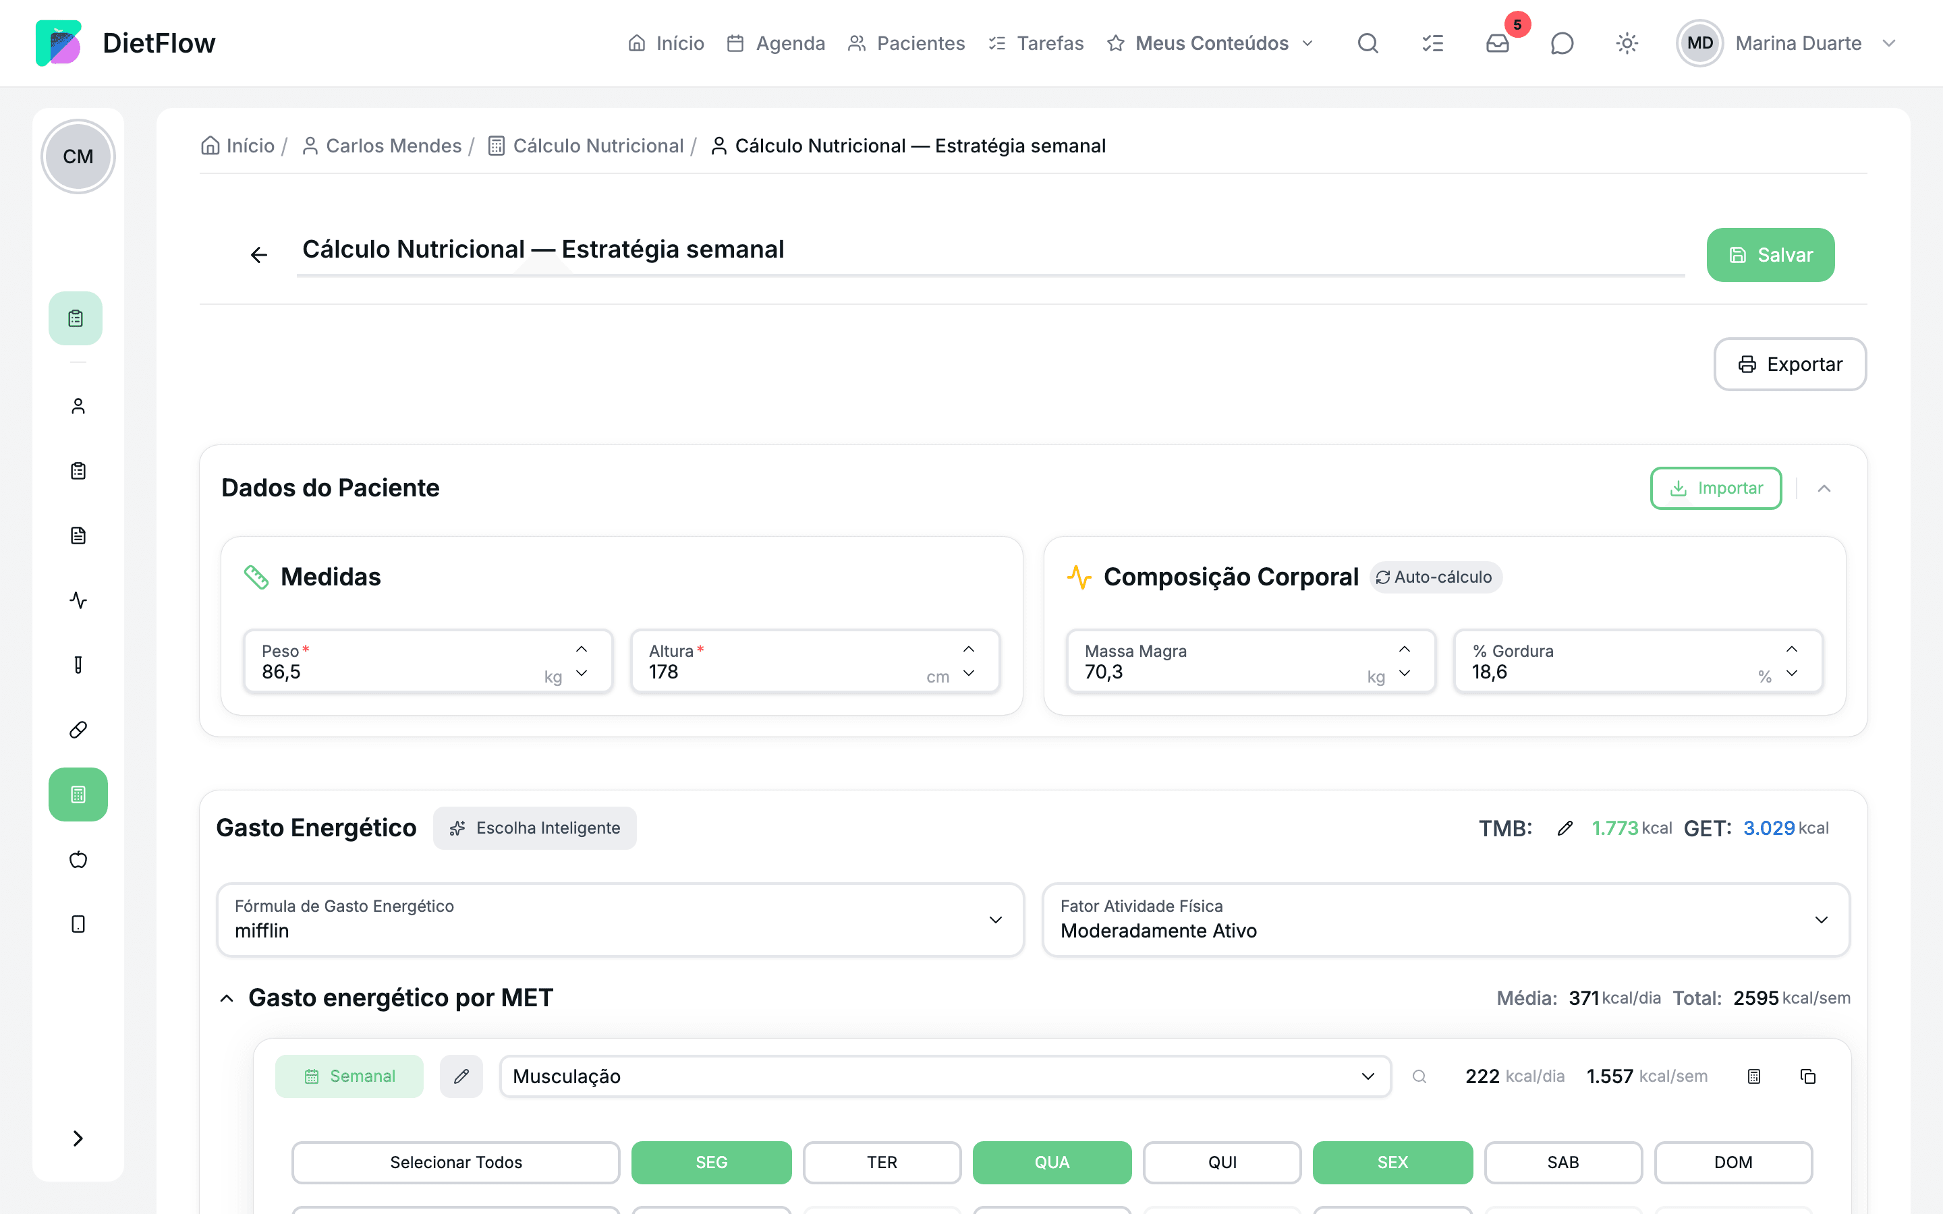Click the ruler icon beside Medidas
1943x1214 pixels.
click(x=256, y=577)
